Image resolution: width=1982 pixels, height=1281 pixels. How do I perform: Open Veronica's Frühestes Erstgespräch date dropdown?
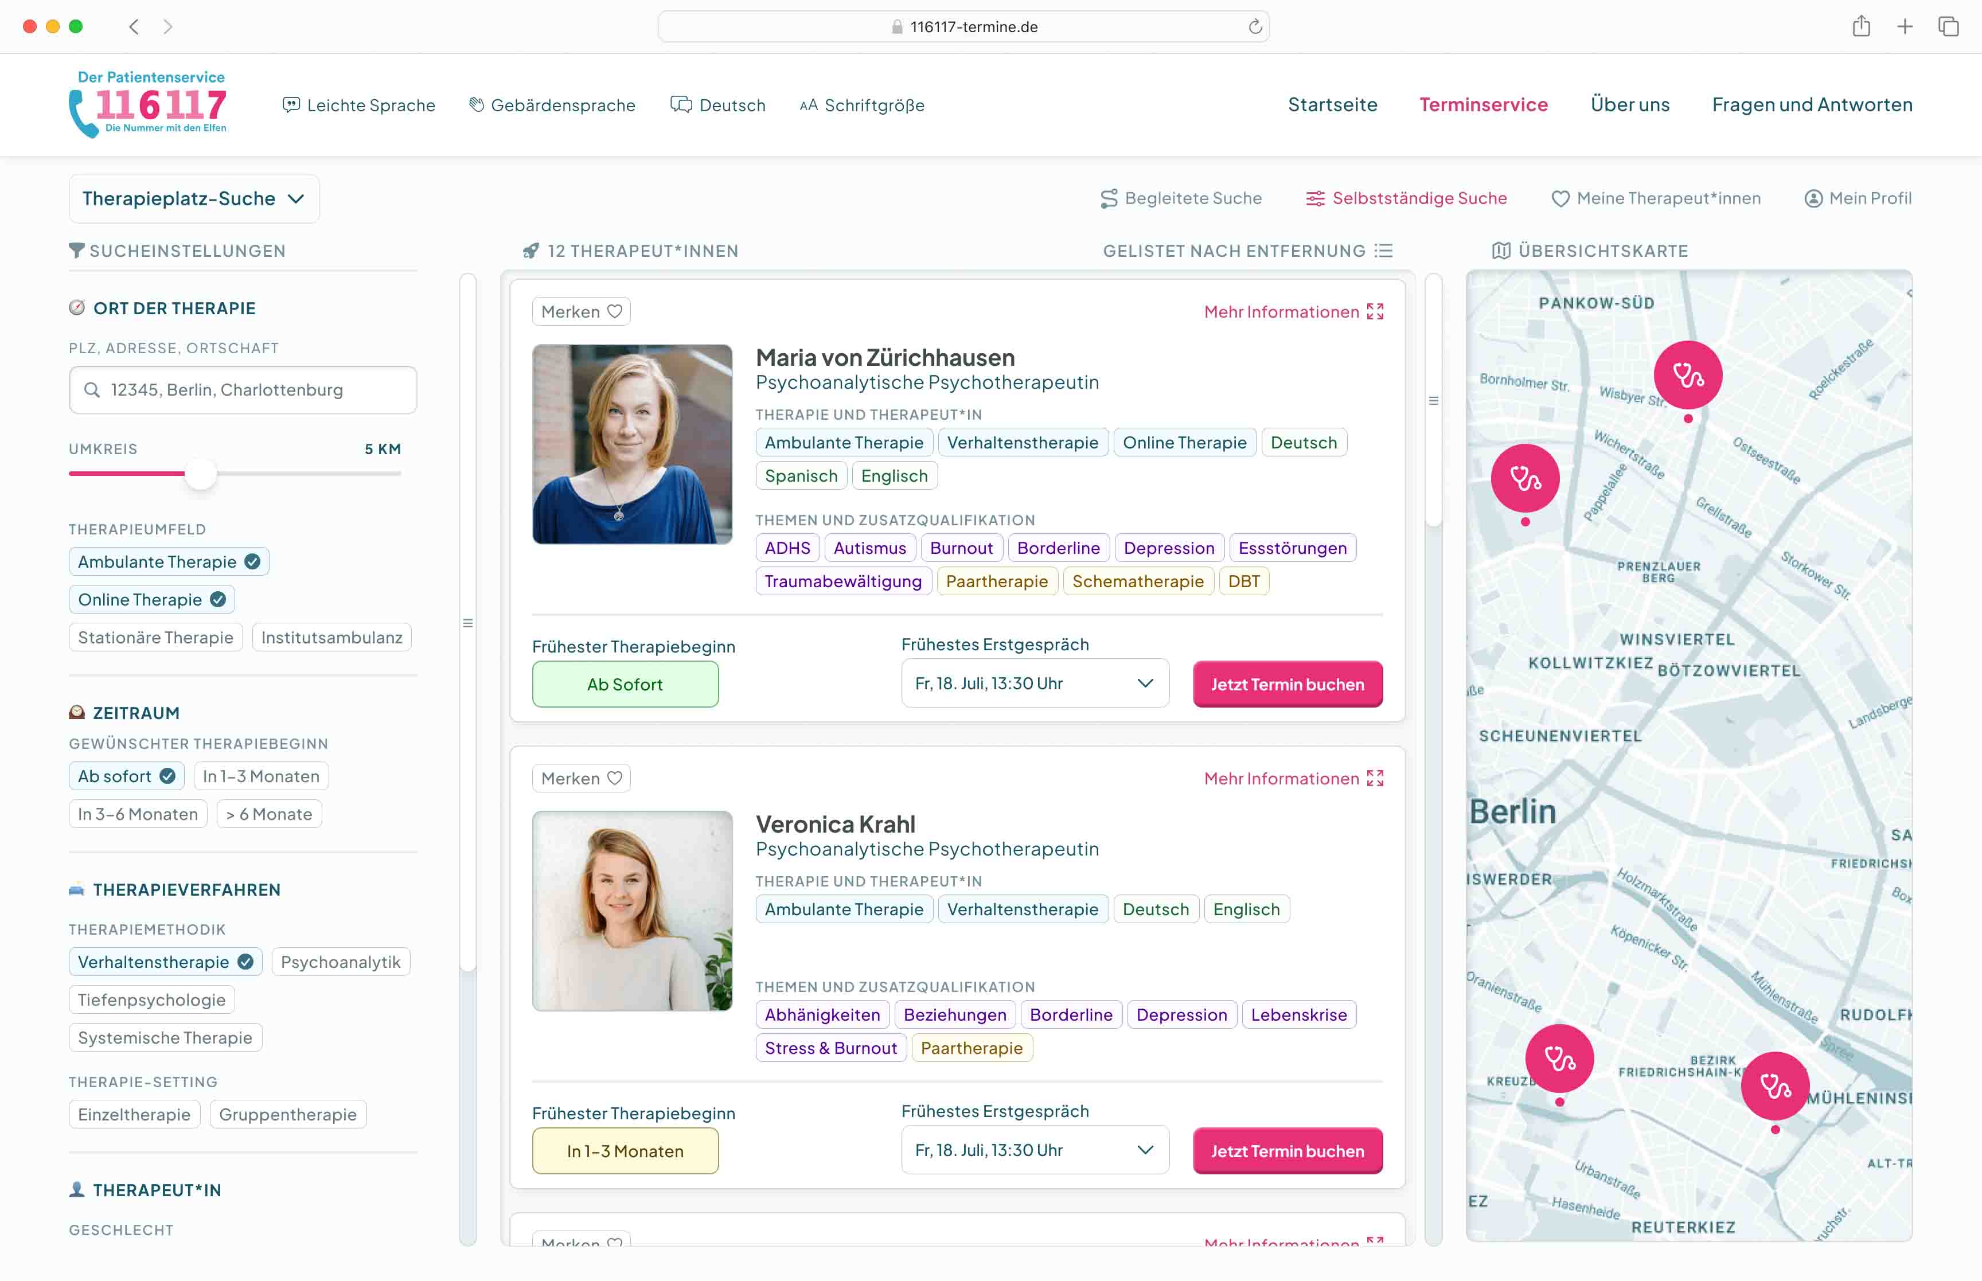tap(1036, 1150)
